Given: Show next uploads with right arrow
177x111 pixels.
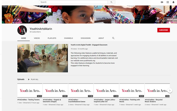Looking at the screenshot, I should [170, 90].
